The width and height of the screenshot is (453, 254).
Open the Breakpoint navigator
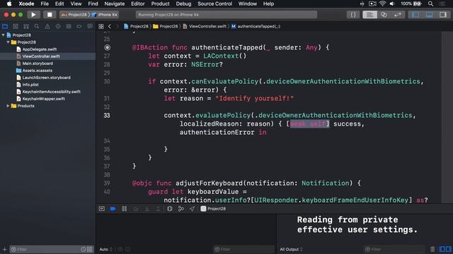79,26
